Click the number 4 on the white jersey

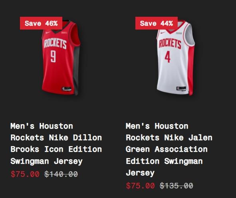point(167,57)
